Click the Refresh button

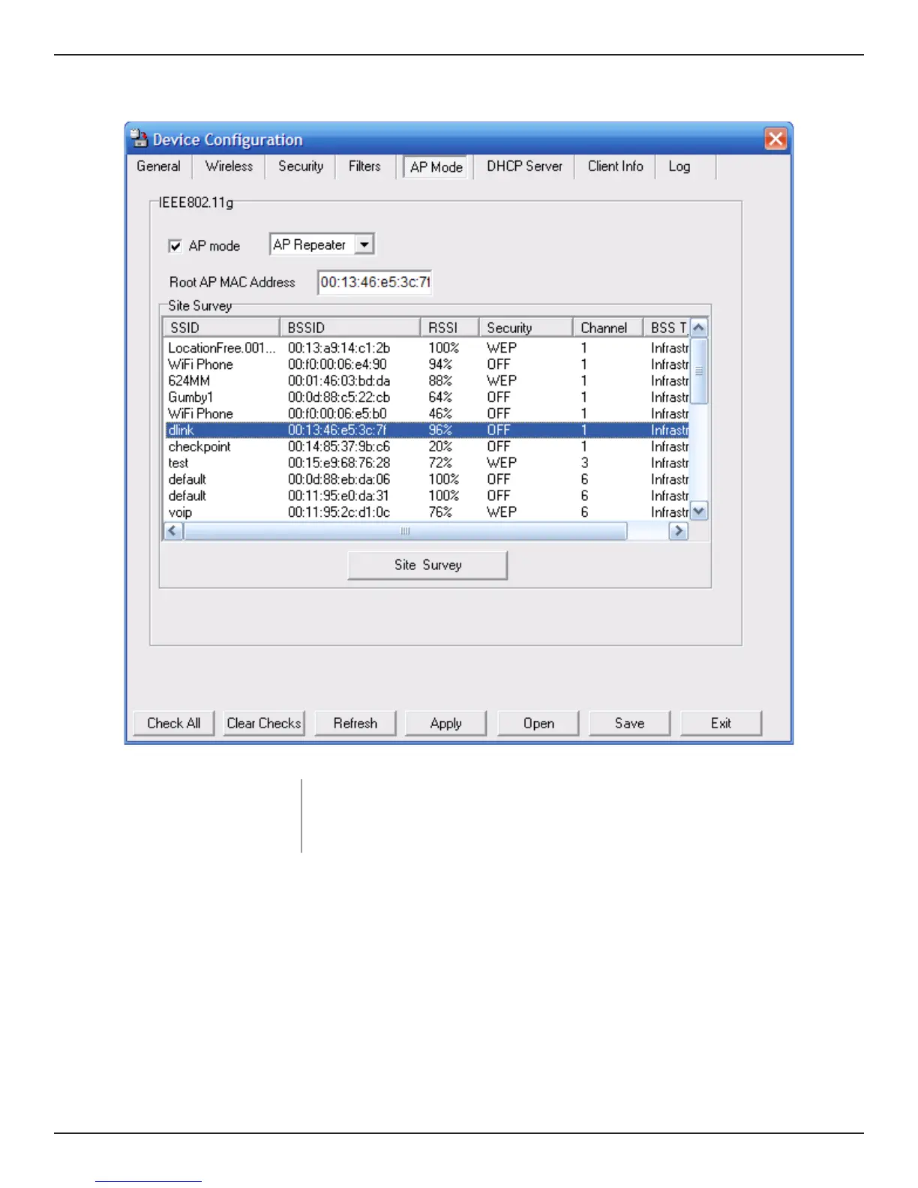pyautogui.click(x=355, y=723)
